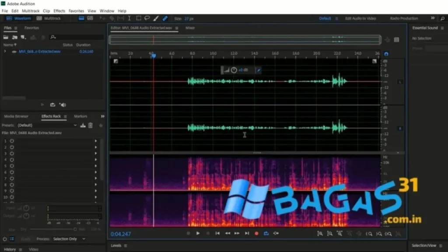
Task: Click the Import File icon in Files panel
Action: 14,37
